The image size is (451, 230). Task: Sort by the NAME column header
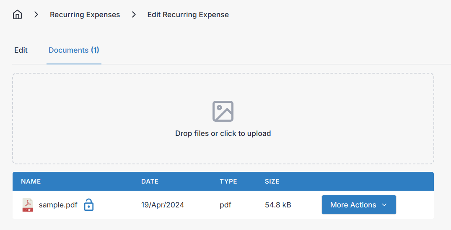[31, 181]
